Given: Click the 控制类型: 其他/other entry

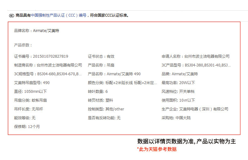Looking at the screenshot, I should [106, 109].
